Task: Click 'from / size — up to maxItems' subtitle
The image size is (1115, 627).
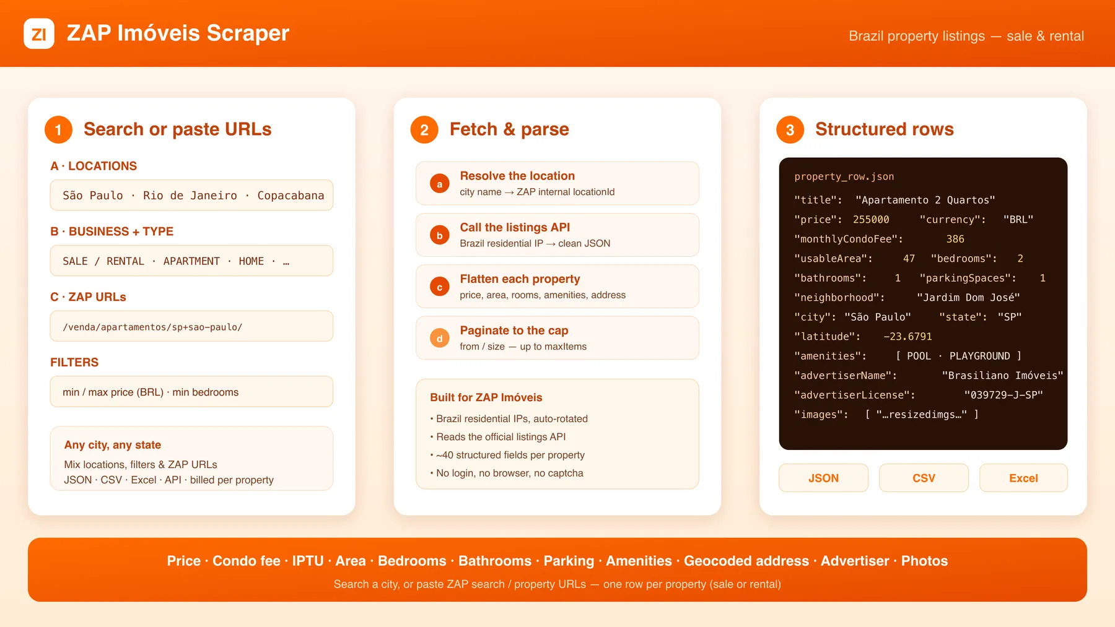Action: (523, 347)
